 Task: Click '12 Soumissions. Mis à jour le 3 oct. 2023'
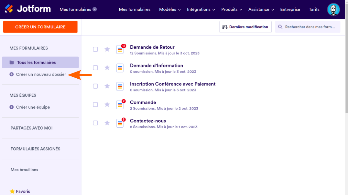coord(165,53)
